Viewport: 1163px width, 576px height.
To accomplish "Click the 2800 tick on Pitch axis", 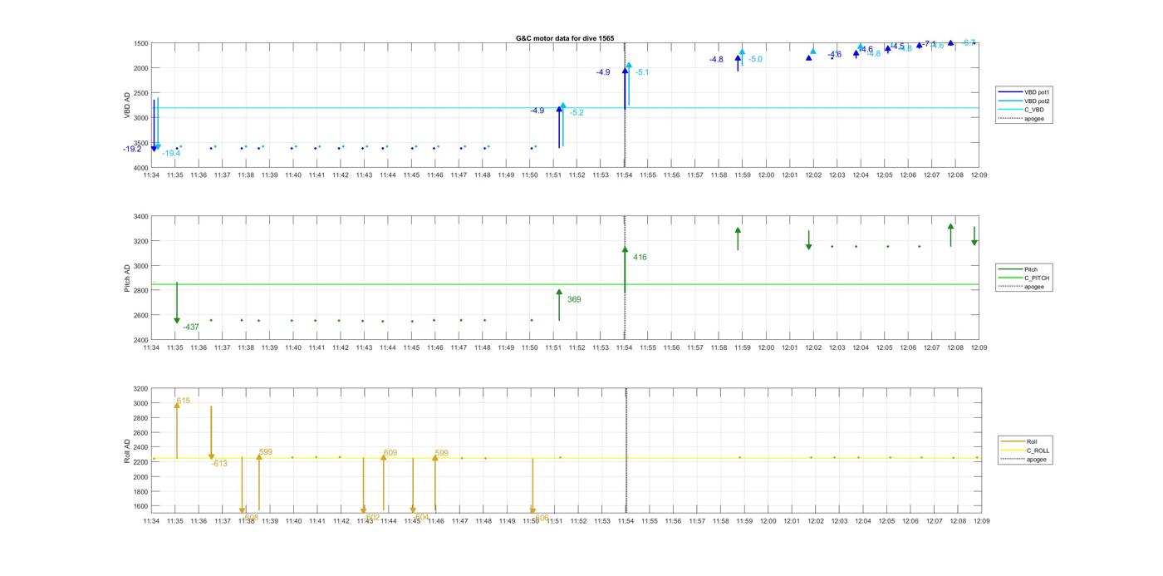I will (x=140, y=291).
